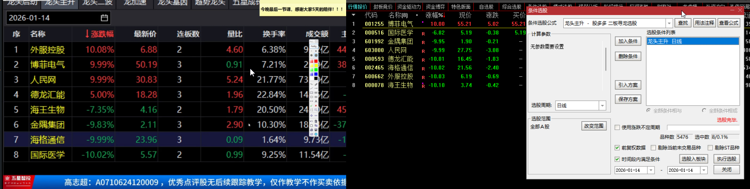This screenshot has height=189, width=750.
Task: Click the list menu triangle above row numbers
Action: 353,15
